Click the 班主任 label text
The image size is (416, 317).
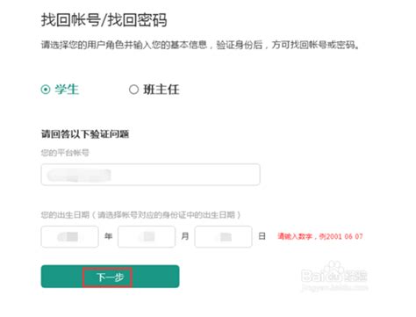coord(161,90)
